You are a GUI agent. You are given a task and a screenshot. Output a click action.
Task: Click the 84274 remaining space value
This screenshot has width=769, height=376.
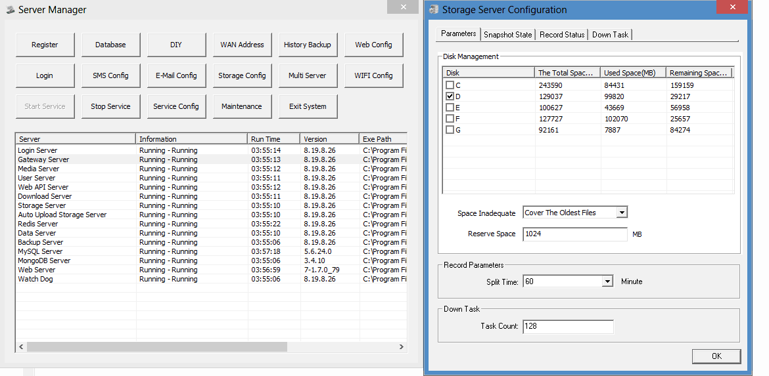click(x=680, y=130)
